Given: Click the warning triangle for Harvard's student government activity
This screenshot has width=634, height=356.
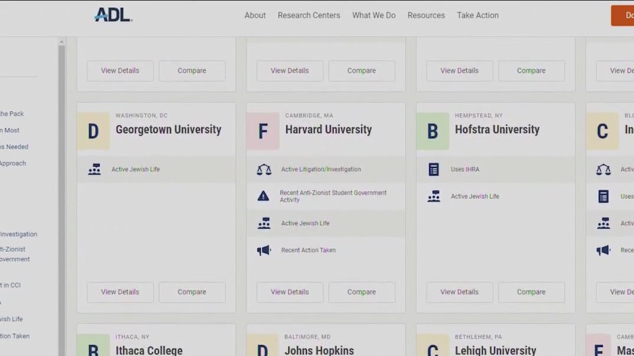Looking at the screenshot, I should click(x=264, y=196).
